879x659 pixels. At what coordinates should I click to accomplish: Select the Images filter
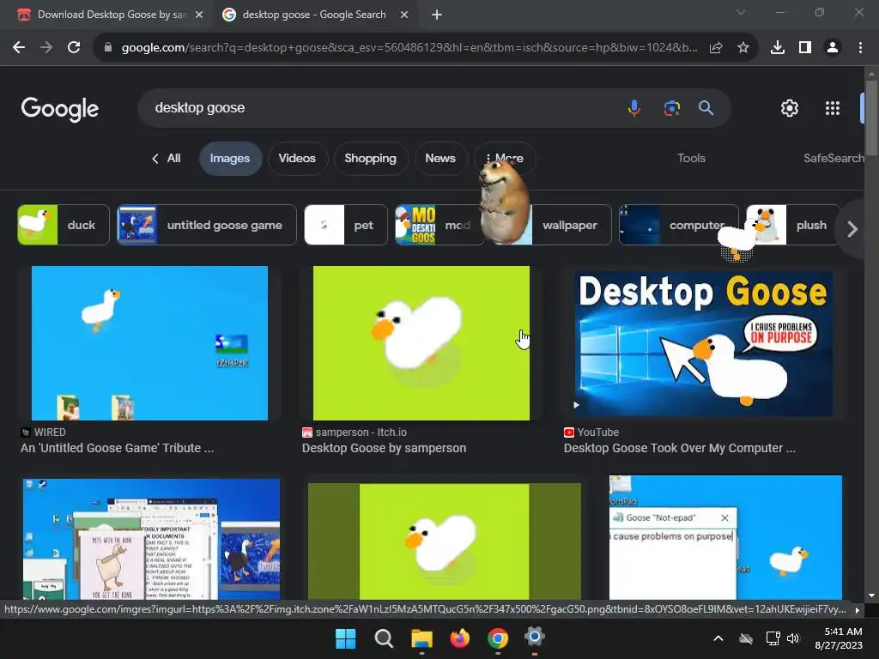pos(230,159)
